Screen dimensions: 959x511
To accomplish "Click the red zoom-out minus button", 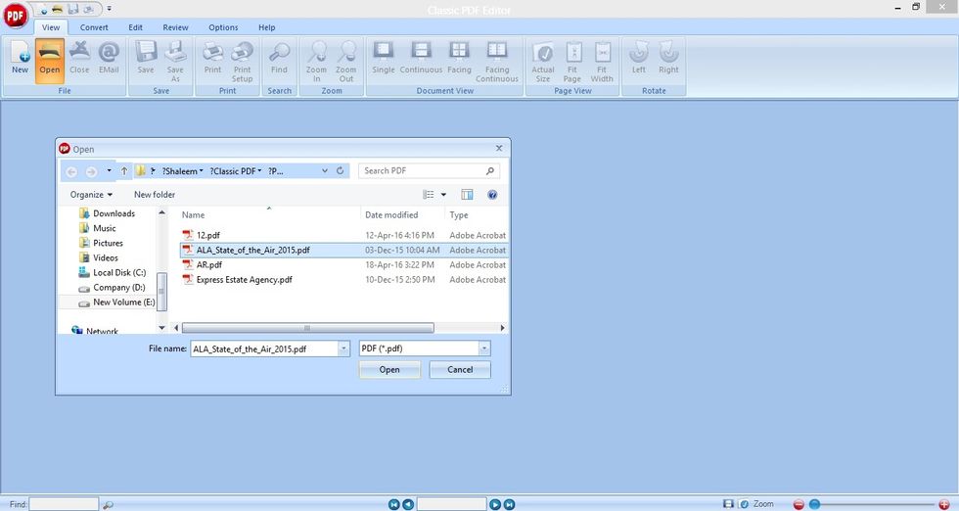I will tap(799, 504).
